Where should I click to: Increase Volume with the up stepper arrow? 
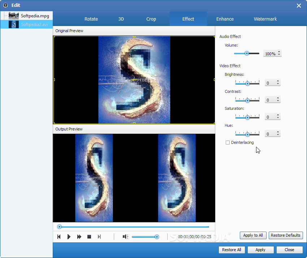click(279, 52)
